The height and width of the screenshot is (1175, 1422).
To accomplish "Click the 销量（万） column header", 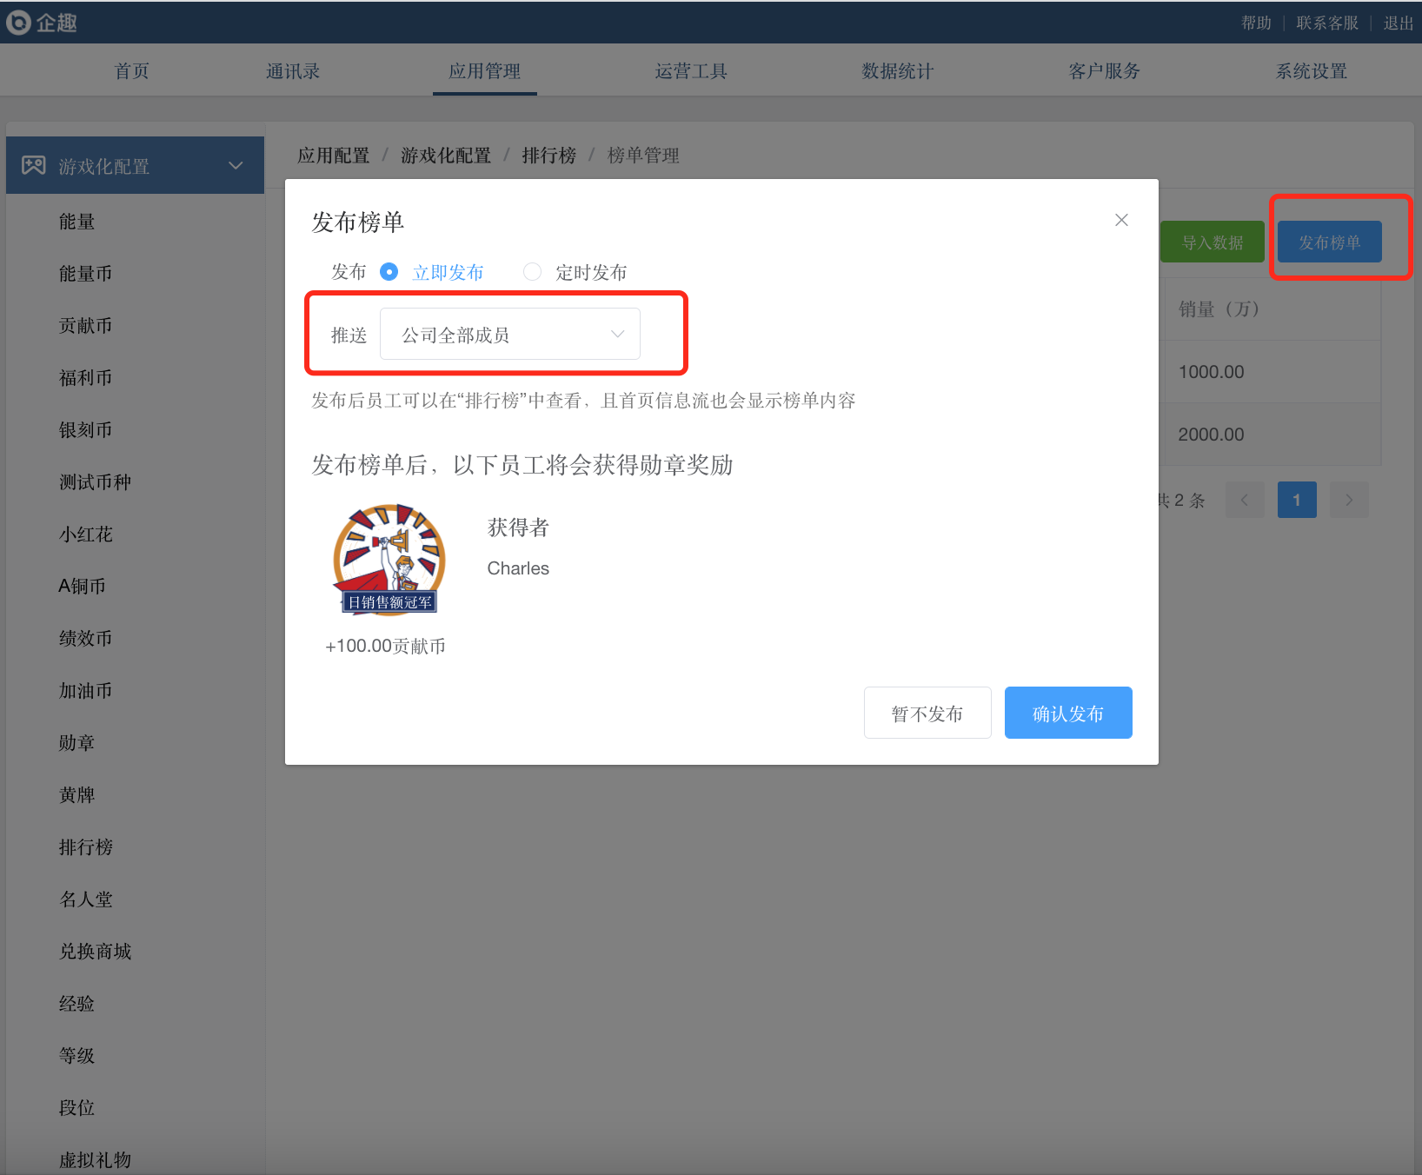I will pos(1219,309).
